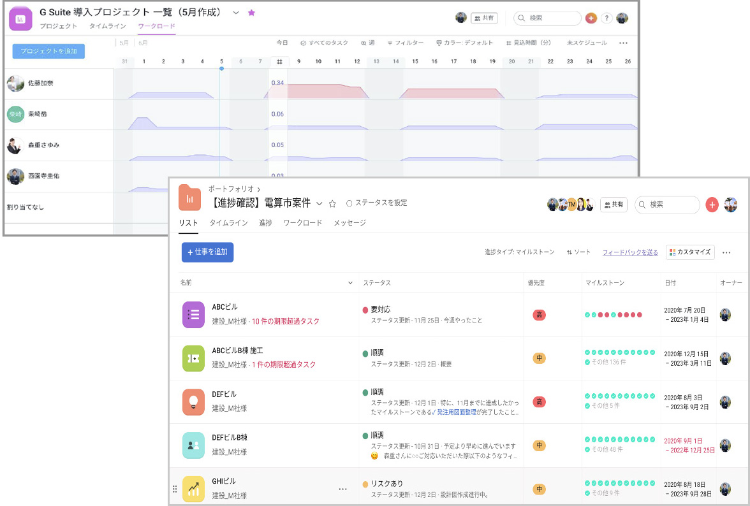Click the 発注用図面整理 link in DEFビル status
The width and height of the screenshot is (750, 506).
[x=457, y=412]
